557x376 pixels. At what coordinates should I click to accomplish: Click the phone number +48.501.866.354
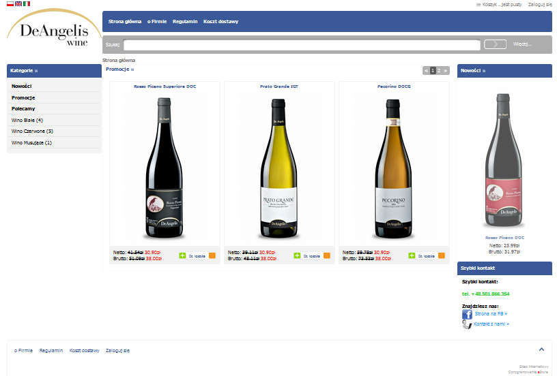click(x=485, y=294)
